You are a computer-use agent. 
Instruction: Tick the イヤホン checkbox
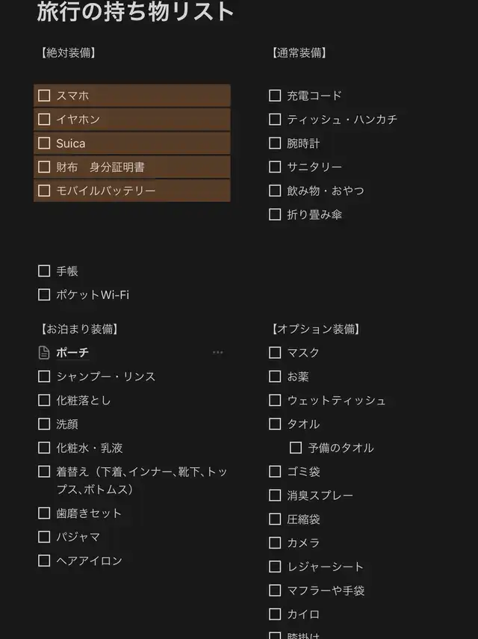[x=44, y=120]
